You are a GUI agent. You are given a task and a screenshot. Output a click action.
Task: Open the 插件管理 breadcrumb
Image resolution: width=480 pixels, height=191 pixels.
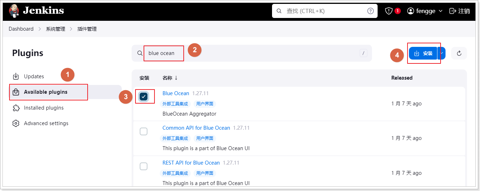[87, 29]
